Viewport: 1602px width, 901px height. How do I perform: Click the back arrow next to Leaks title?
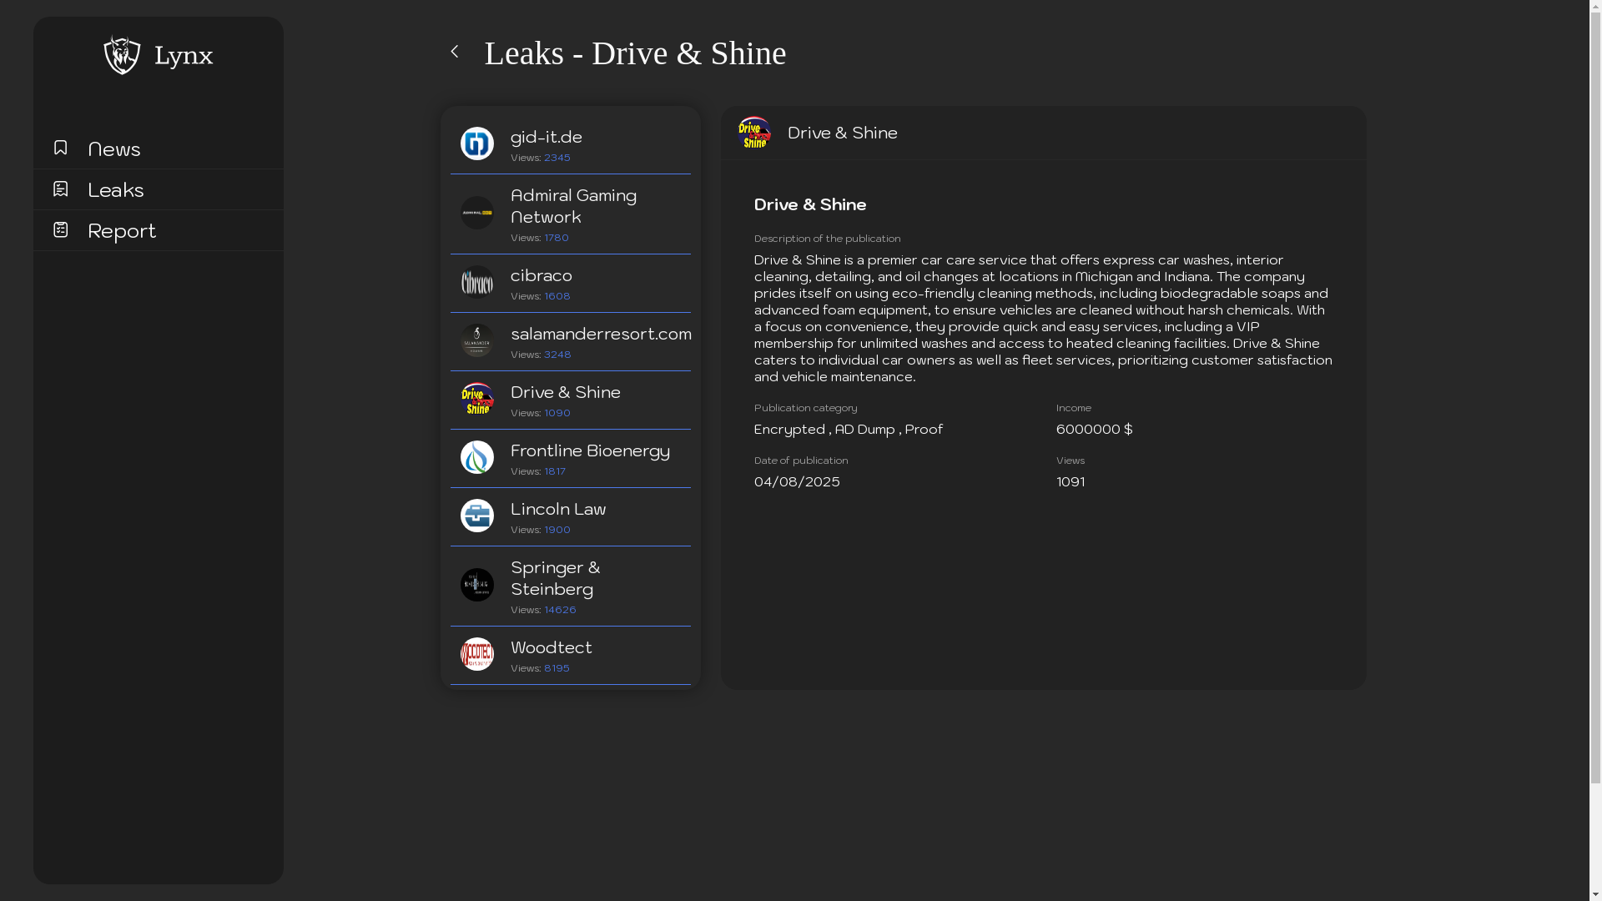455,52
